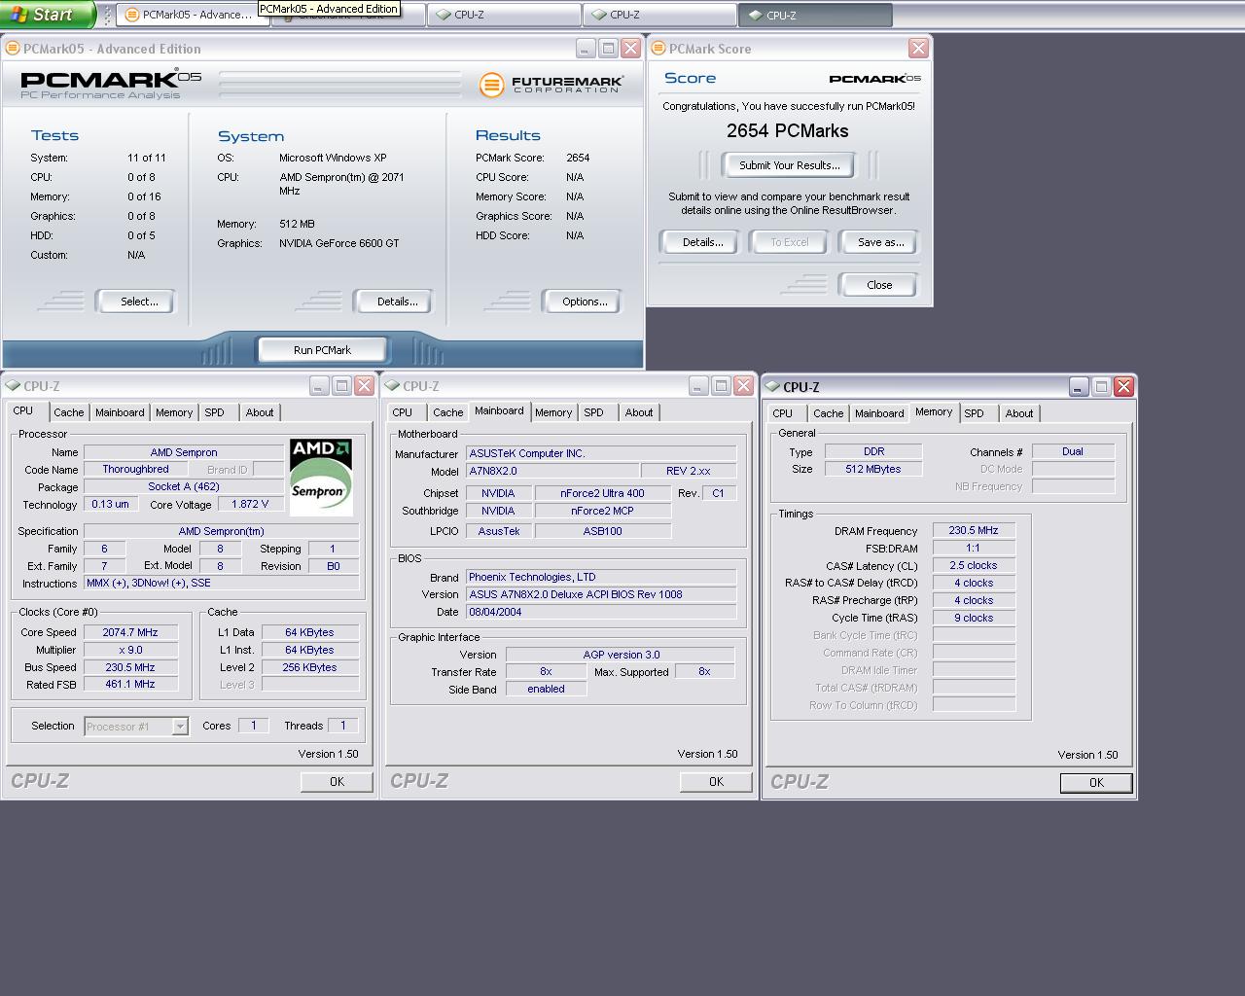This screenshot has height=996, width=1245.
Task: Click the 2654 PCMarks score text
Action: [x=788, y=131]
